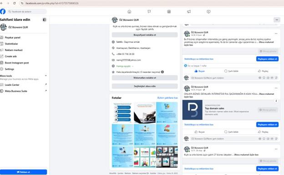Click the three-dots menu on first post
The image size is (284, 175).
point(276,34)
